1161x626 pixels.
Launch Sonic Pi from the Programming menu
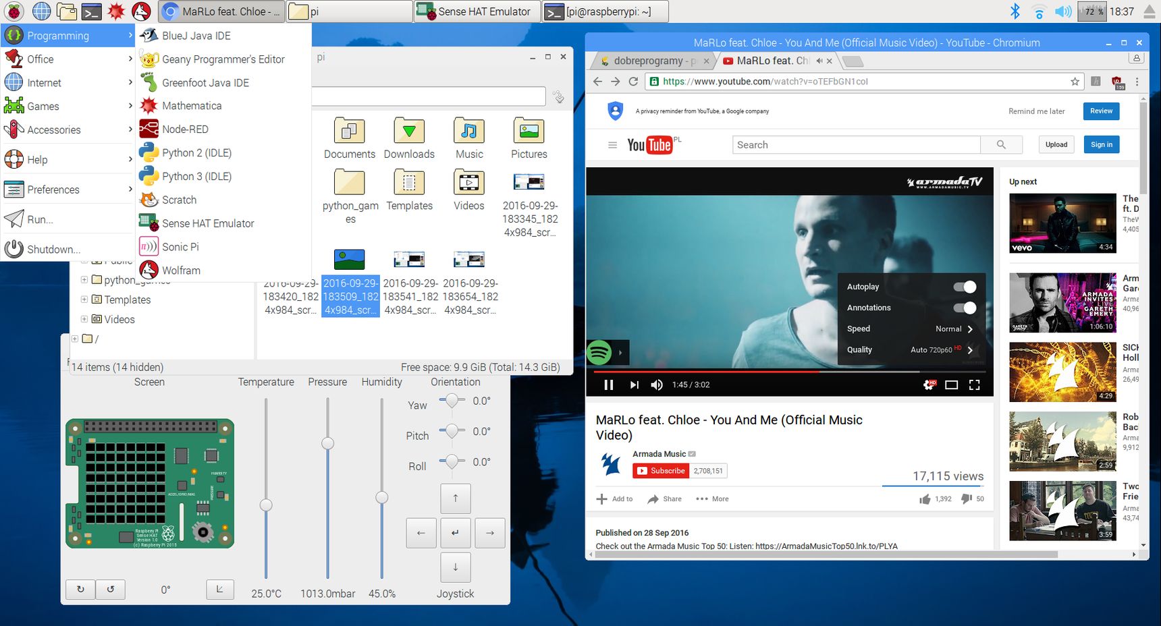[223, 247]
